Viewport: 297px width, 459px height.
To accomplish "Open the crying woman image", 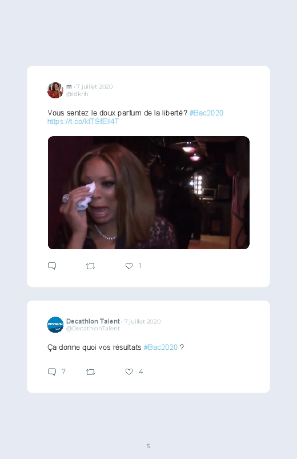I will (x=148, y=193).
